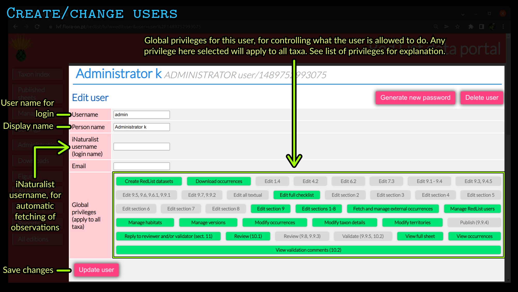Enable the Edit all textual privilege
Viewport: 518px width, 292px height.
(x=247, y=195)
